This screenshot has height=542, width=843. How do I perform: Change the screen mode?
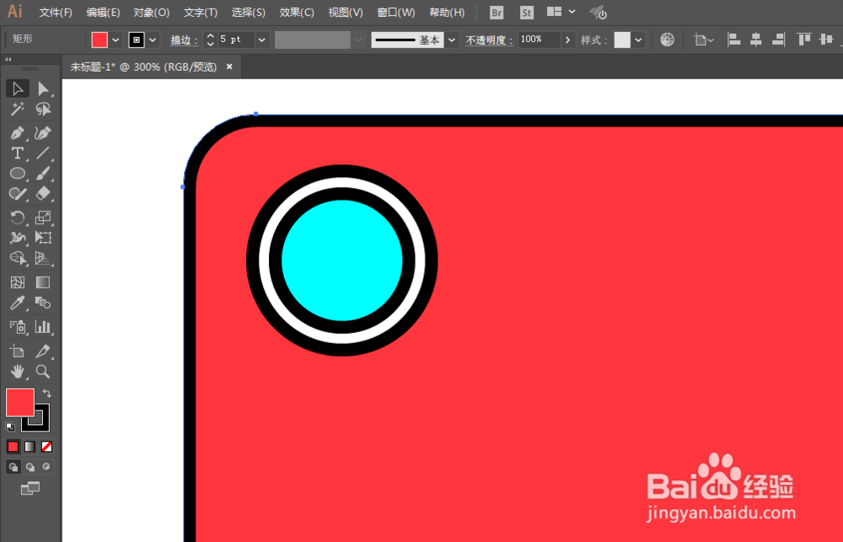coord(30,488)
